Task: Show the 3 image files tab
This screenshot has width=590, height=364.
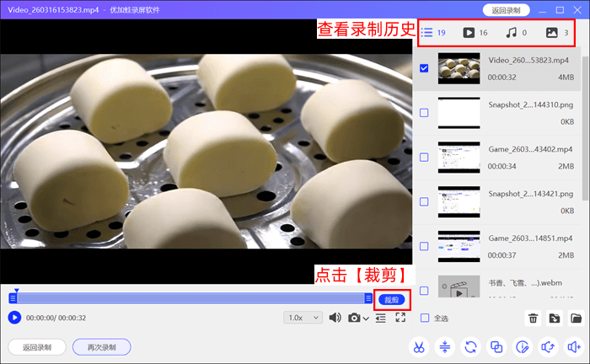Action: [x=557, y=33]
